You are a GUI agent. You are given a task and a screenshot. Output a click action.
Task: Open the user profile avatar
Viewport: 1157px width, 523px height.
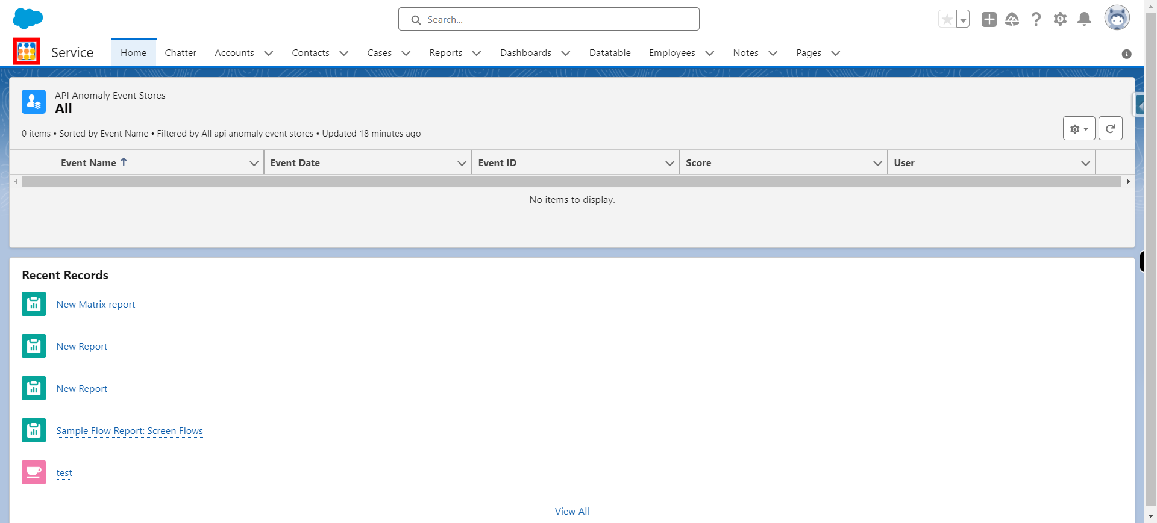1117,18
